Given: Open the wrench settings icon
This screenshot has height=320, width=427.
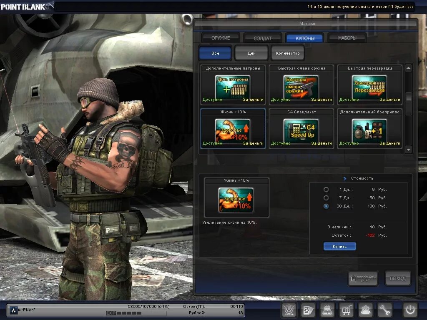Looking at the screenshot, I should click(x=384, y=310).
